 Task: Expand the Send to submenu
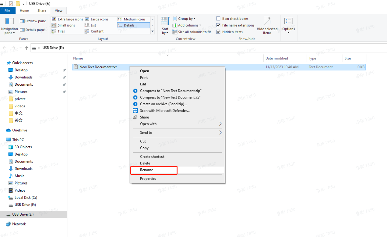pyautogui.click(x=177, y=132)
